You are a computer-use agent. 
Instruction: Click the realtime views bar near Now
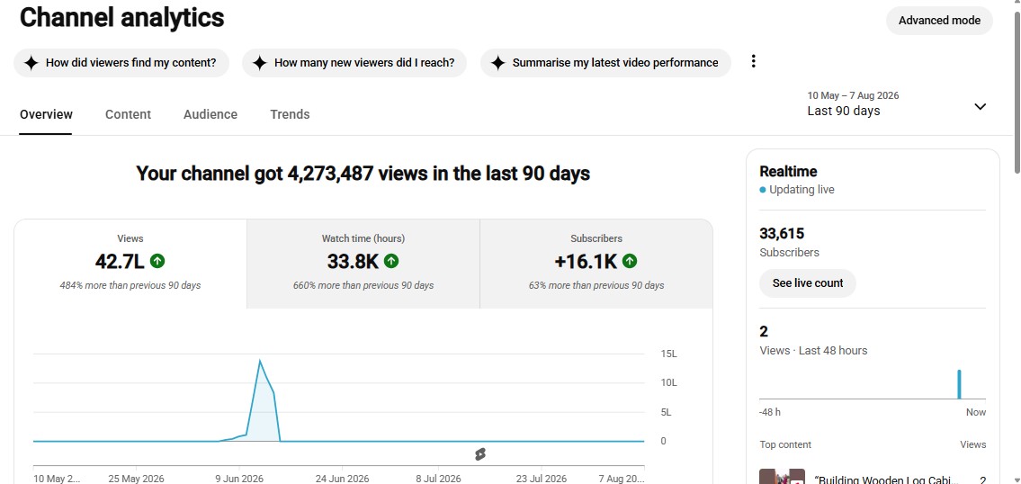coord(959,384)
